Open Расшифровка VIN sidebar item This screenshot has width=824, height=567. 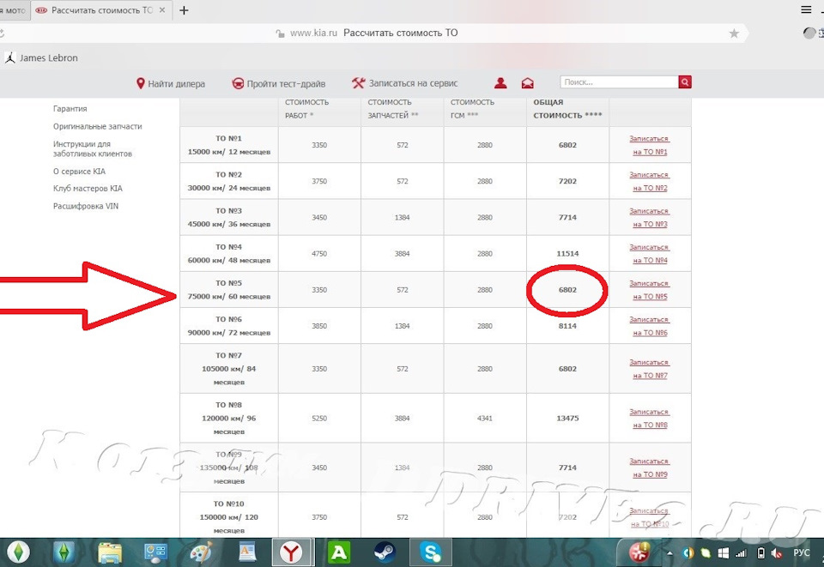click(85, 206)
